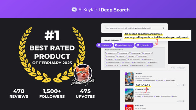
Task: Click the Triangle of Sadness poster
Action: coord(129,95)
